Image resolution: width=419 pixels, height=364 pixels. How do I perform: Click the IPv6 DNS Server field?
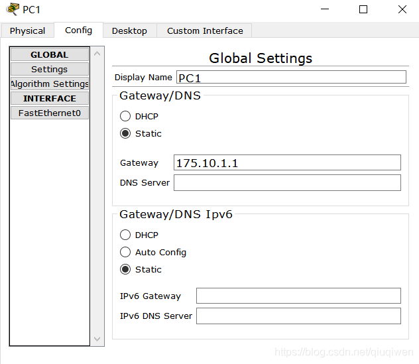tap(298, 316)
